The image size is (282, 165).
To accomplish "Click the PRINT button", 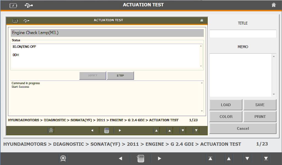I will click(260, 117).
